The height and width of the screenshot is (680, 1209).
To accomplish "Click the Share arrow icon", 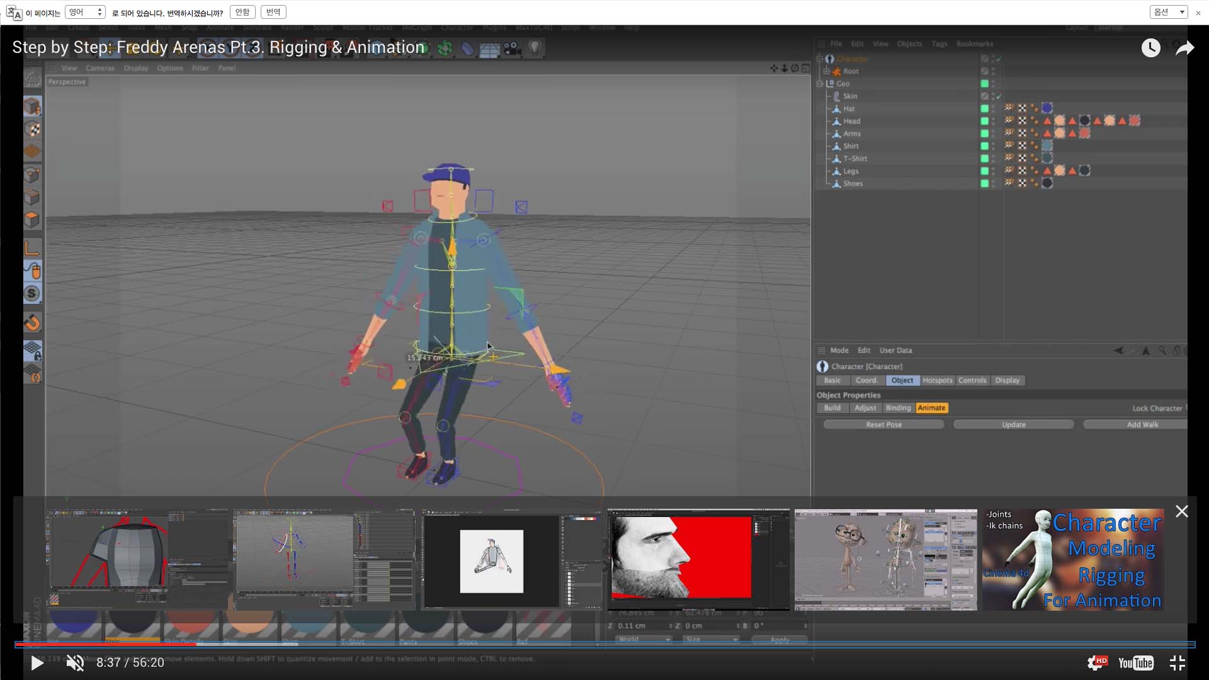I will coord(1184,48).
